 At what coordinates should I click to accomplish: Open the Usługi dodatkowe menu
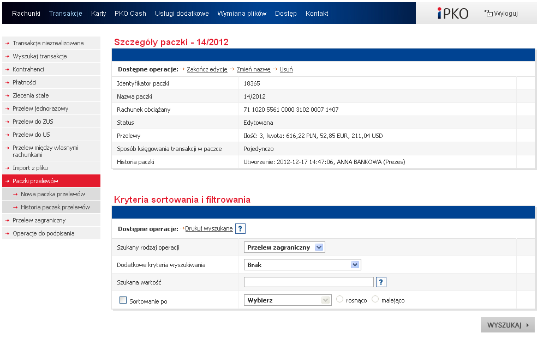[x=182, y=14]
